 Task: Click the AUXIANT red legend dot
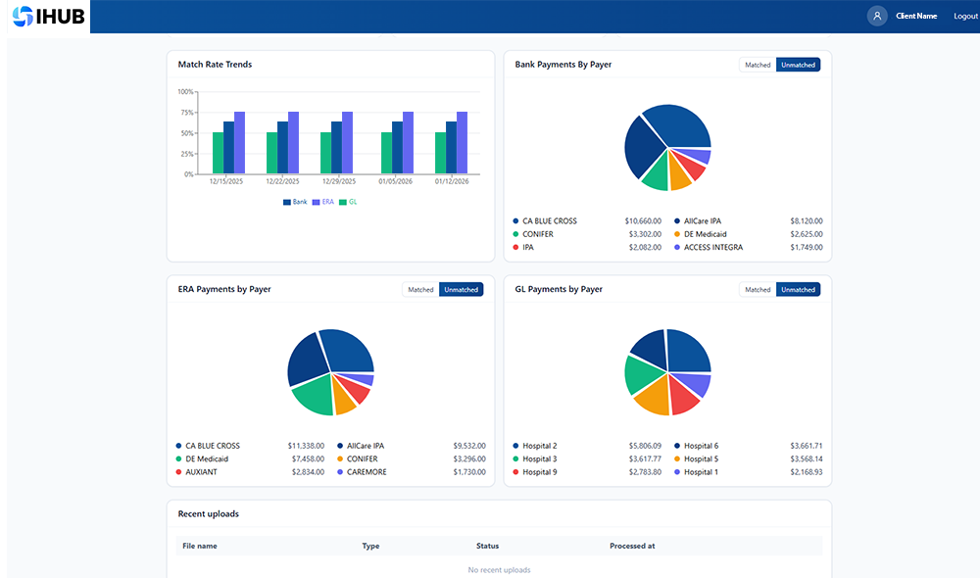tap(178, 472)
